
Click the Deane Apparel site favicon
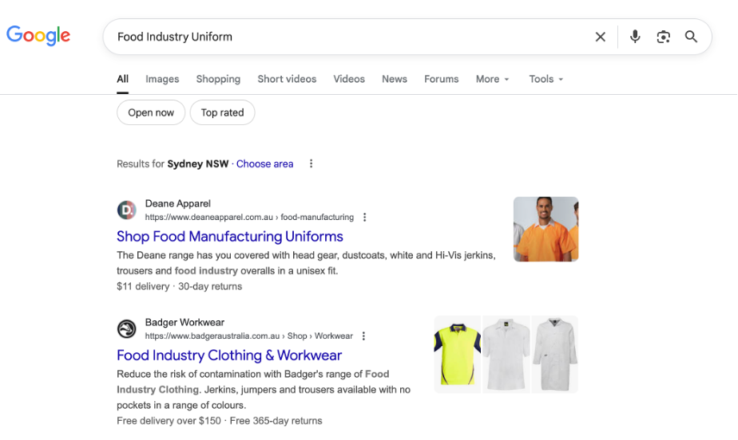[127, 210]
